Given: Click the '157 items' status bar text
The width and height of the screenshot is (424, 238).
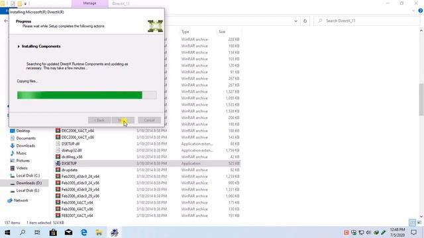Looking at the screenshot, I should pos(12,223).
